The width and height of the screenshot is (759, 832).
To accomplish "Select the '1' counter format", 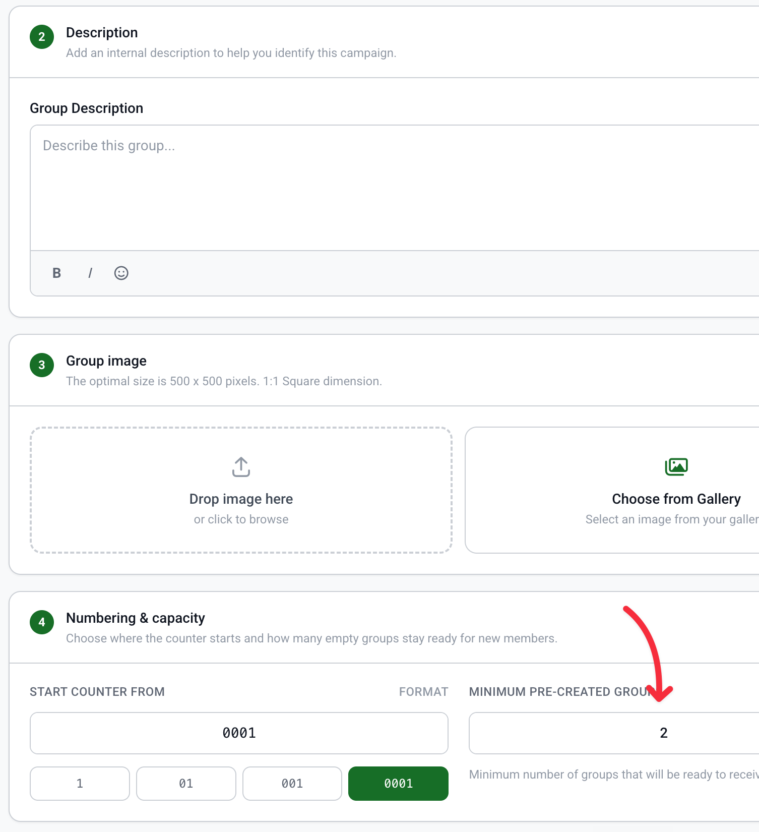I will click(80, 784).
